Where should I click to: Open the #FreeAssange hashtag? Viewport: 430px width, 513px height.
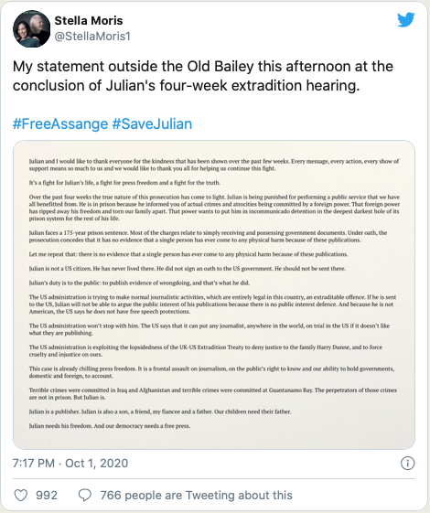(60, 124)
